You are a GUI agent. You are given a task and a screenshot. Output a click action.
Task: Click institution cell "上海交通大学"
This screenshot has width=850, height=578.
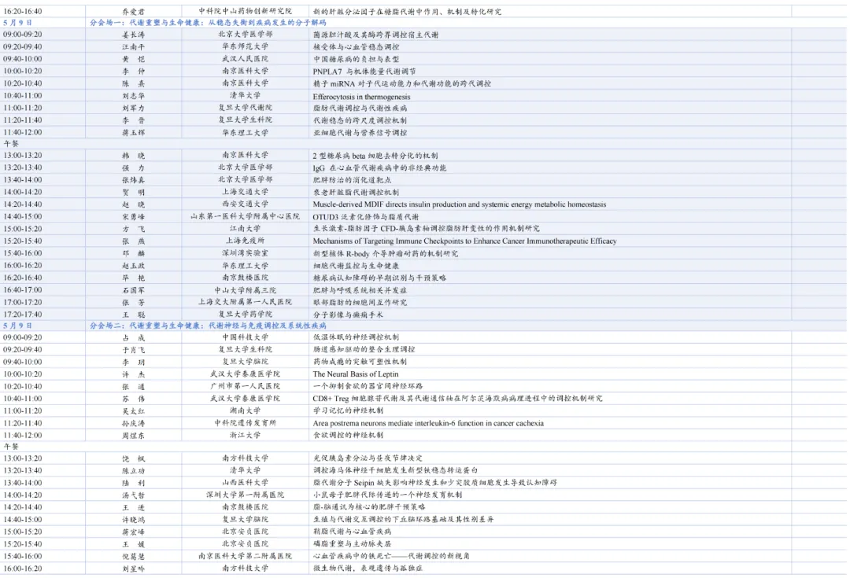click(245, 192)
